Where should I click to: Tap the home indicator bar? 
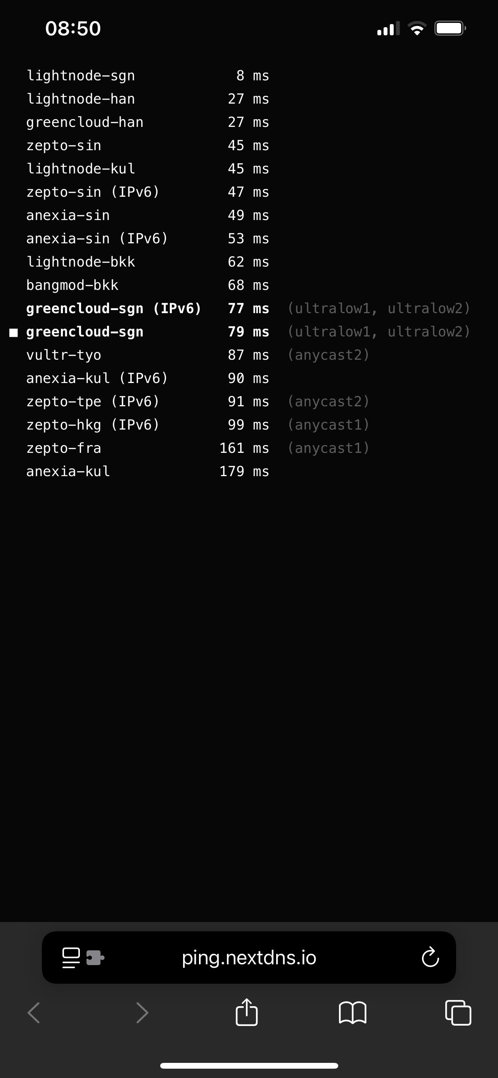(249, 1066)
